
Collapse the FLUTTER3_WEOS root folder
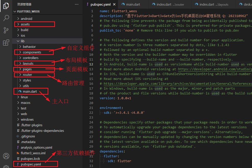48,11
